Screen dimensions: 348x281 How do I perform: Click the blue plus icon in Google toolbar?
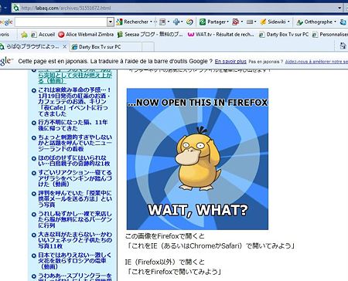(x=176, y=22)
